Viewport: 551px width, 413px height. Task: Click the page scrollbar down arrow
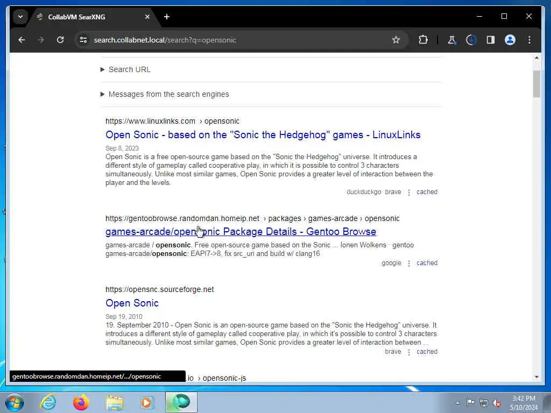[x=536, y=377]
